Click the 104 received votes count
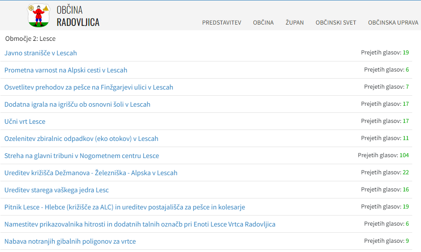The width and height of the screenshot is (421, 252). (403, 155)
